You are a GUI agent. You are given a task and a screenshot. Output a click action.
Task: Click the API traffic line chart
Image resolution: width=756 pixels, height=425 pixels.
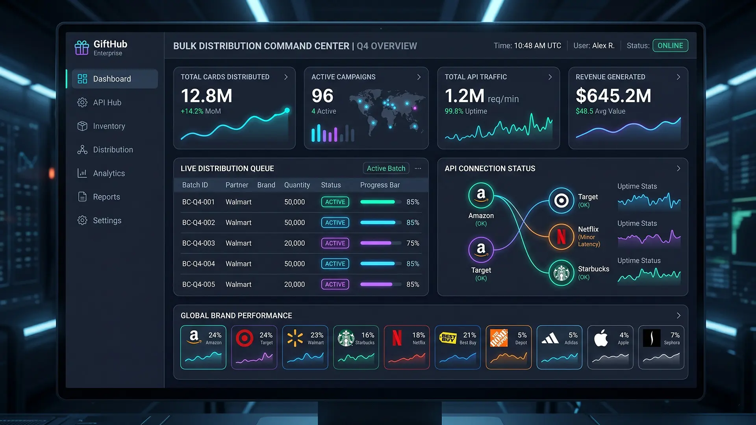pyautogui.click(x=498, y=127)
